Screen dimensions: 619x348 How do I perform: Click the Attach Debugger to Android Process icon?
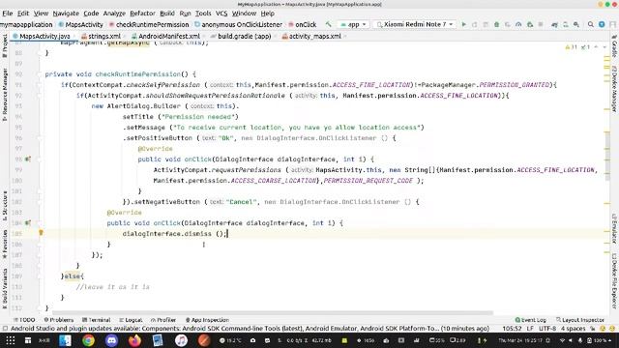(530, 24)
